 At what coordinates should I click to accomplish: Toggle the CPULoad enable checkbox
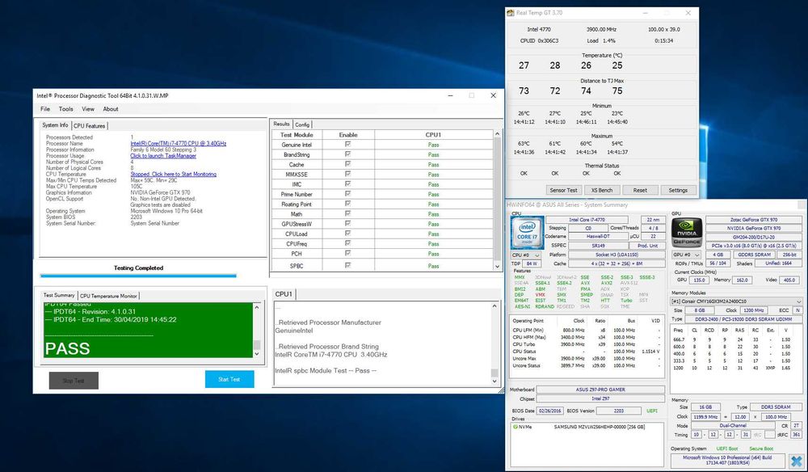point(347,234)
